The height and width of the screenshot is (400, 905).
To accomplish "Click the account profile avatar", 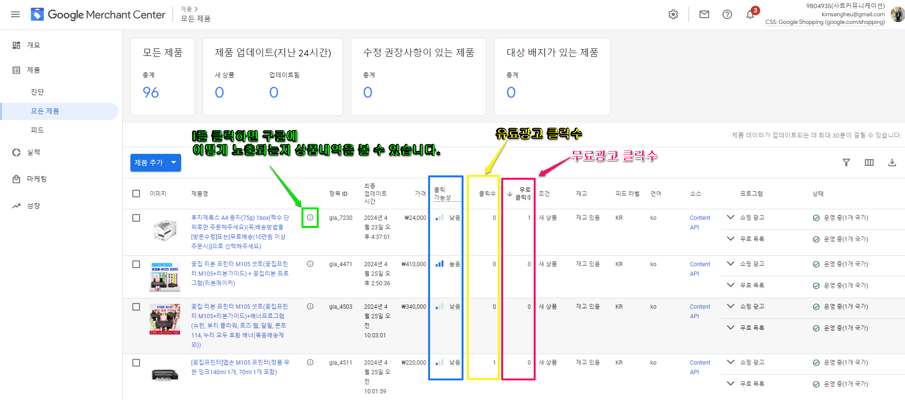I will [x=897, y=14].
